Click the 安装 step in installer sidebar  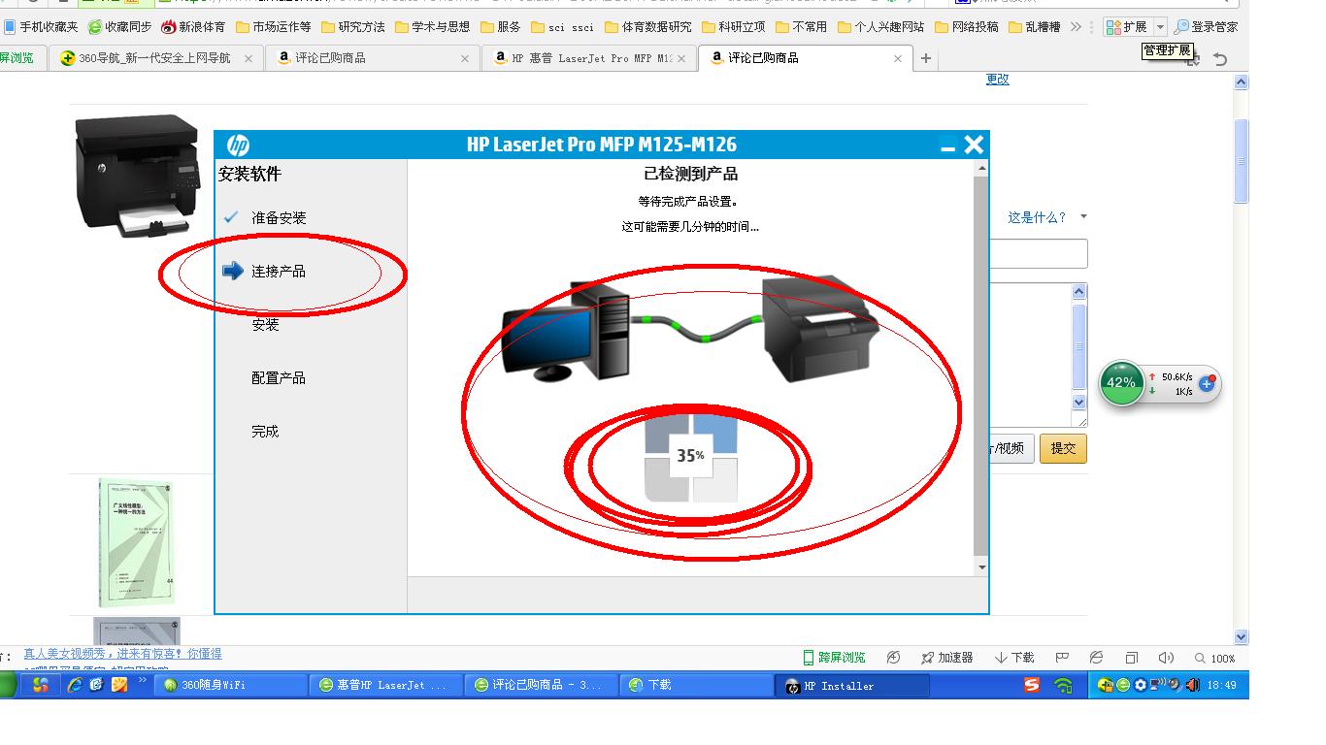pyautogui.click(x=265, y=325)
